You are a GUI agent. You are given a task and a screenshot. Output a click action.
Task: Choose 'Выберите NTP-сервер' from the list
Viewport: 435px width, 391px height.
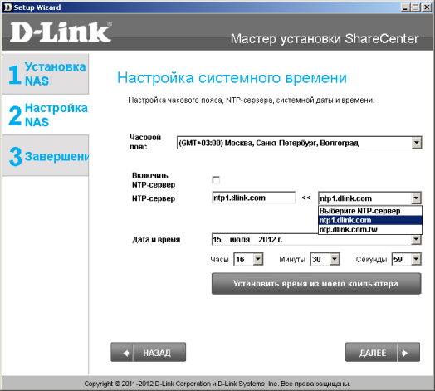tap(370, 211)
